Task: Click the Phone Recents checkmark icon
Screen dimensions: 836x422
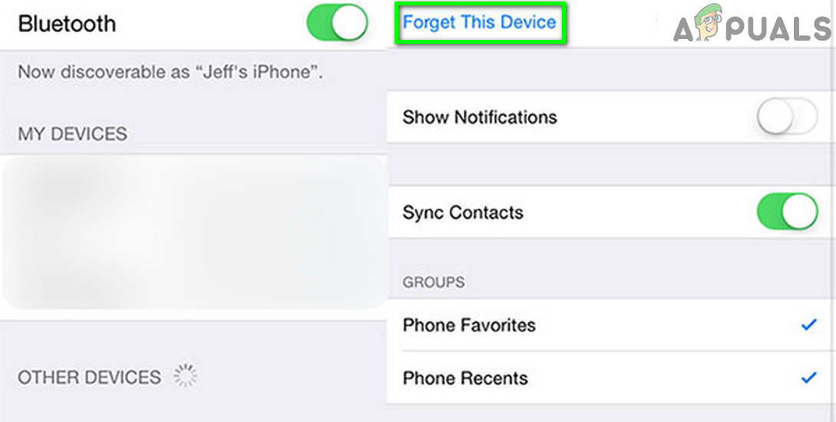Action: coord(809,377)
